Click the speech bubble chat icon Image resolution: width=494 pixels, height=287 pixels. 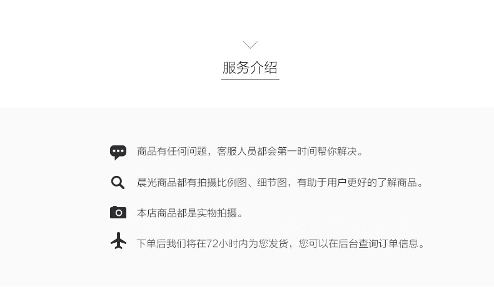pyautogui.click(x=118, y=152)
